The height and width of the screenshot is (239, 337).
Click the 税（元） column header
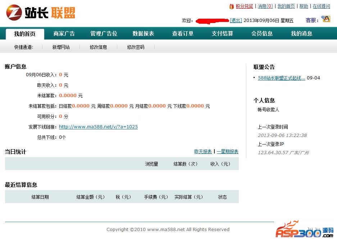click(x=123, y=197)
